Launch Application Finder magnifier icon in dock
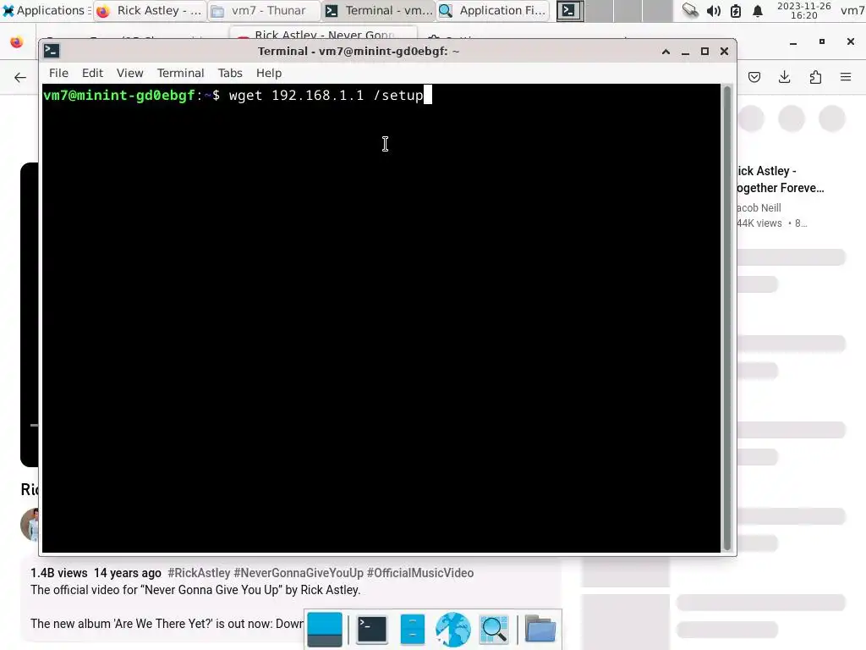The height and width of the screenshot is (650, 866). pos(494,630)
